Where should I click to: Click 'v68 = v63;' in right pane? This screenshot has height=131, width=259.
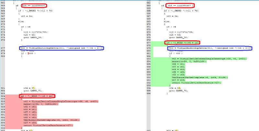(179, 75)
